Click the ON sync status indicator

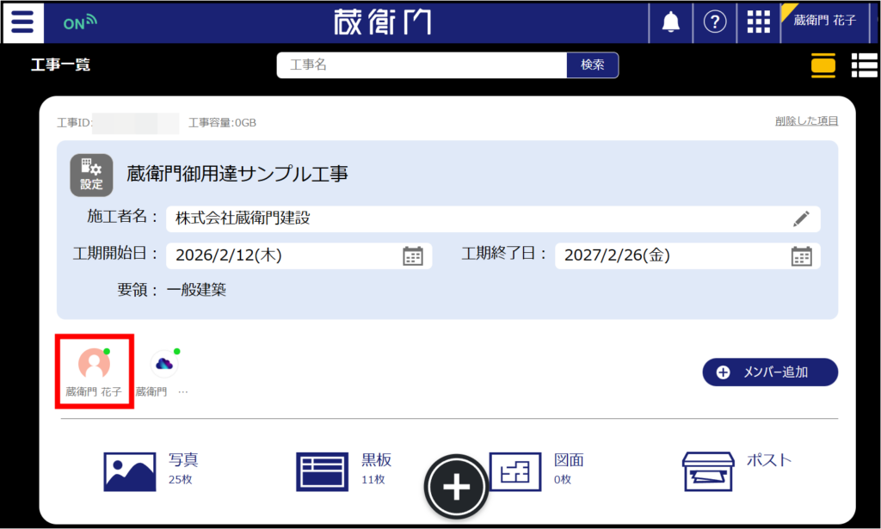tap(80, 23)
